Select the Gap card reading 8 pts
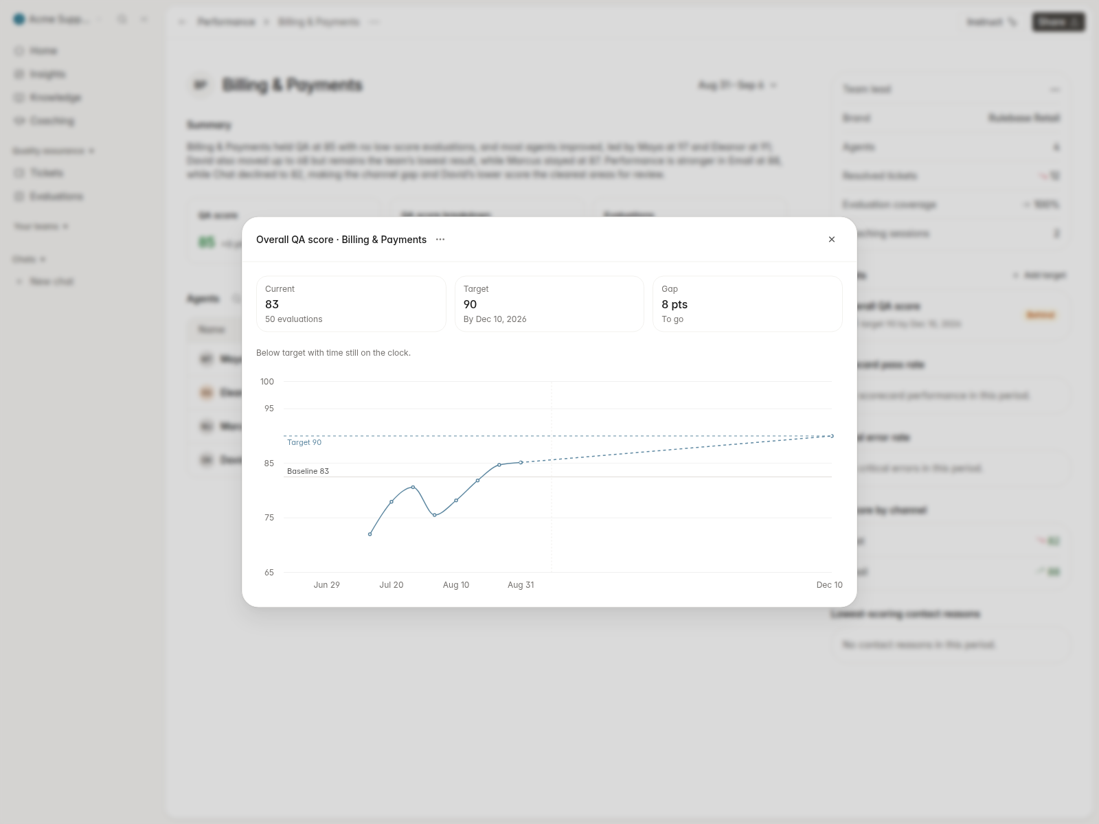1099x824 pixels. [747, 304]
